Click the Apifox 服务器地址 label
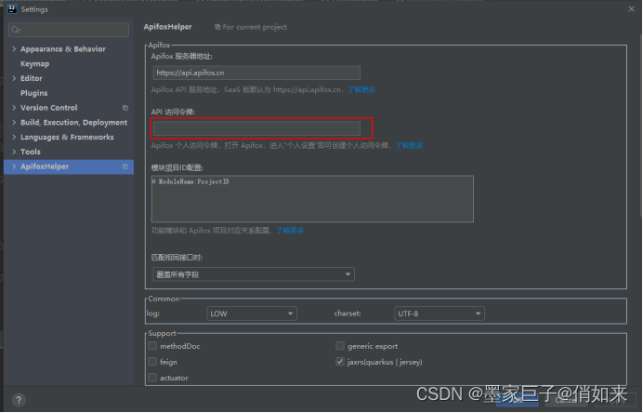 (x=182, y=56)
